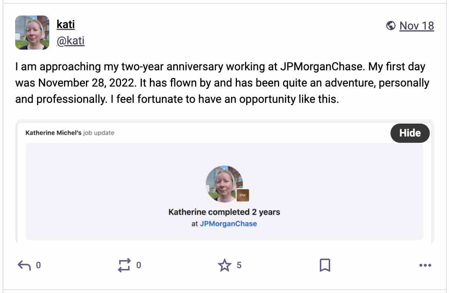
Task: Open the attached job update image
Action: click(224, 182)
